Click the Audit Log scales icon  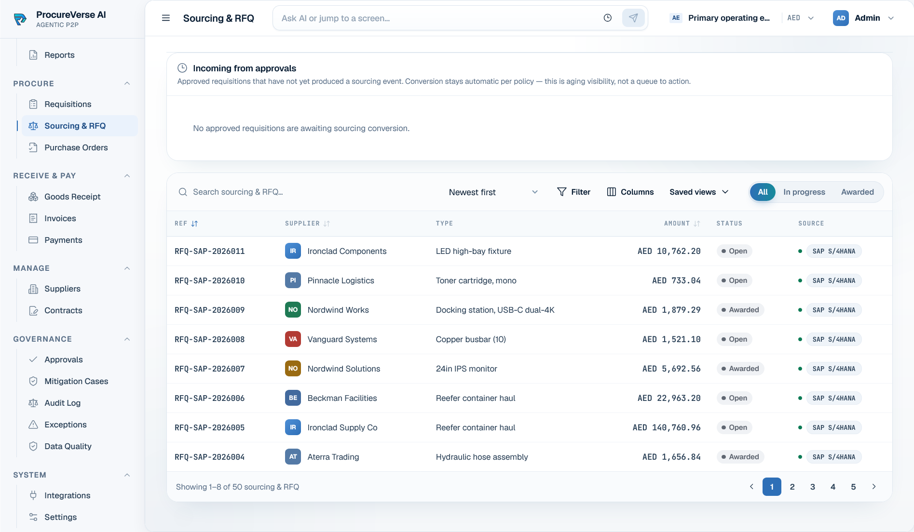point(33,403)
